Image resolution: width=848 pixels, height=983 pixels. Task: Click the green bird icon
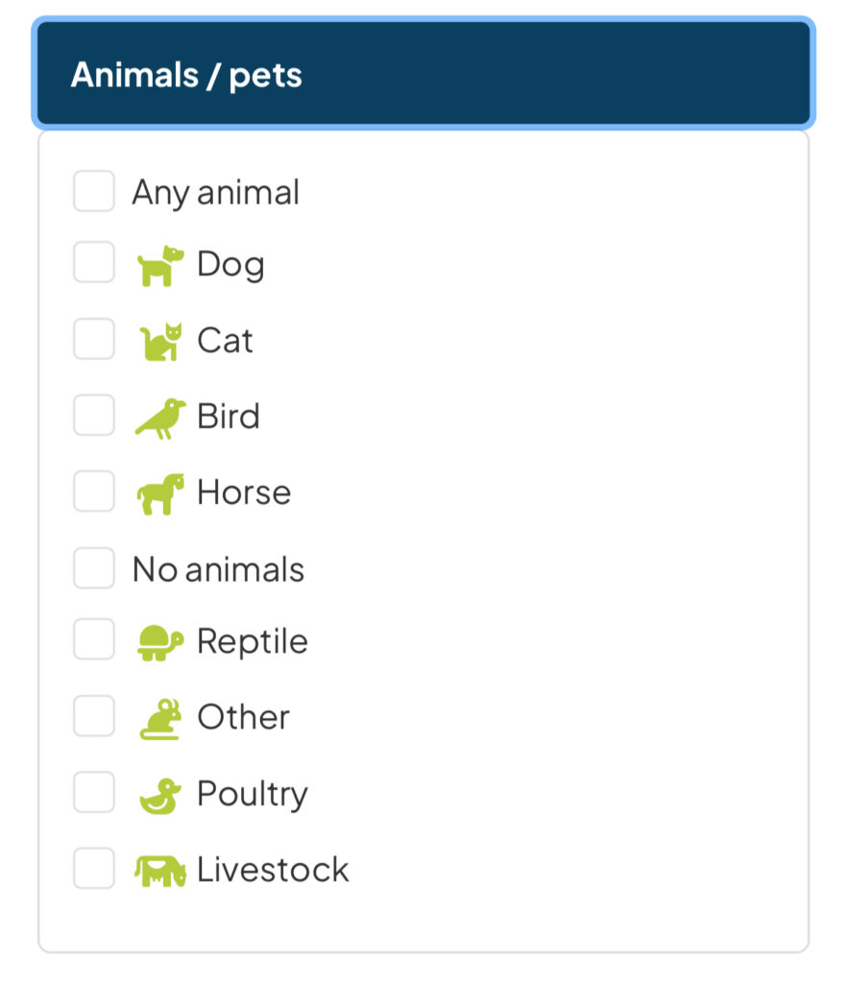(x=159, y=418)
